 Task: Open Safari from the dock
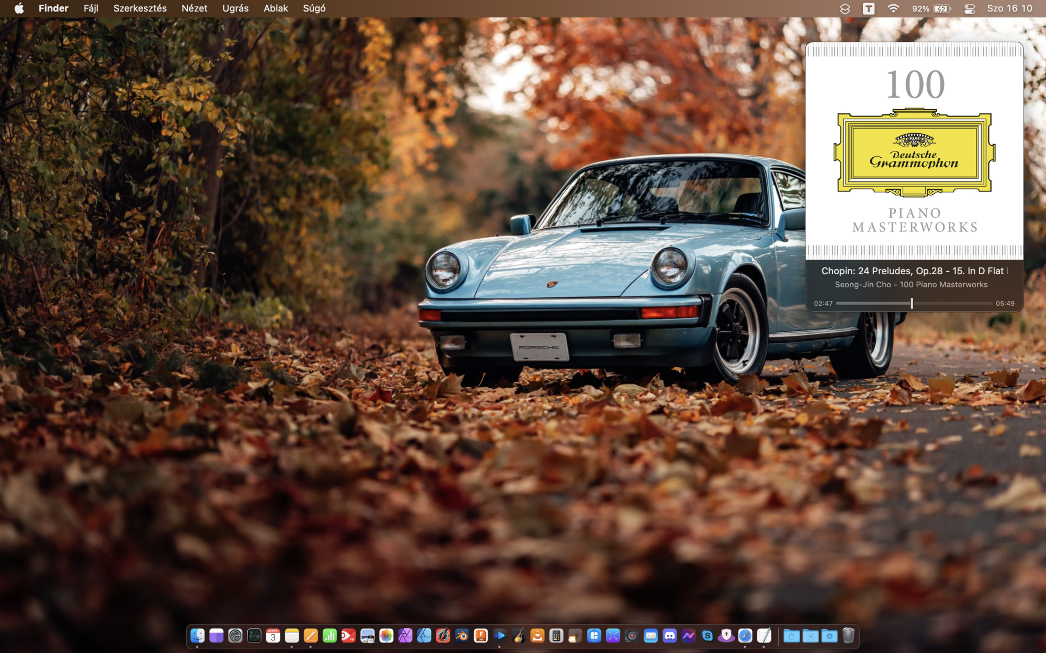click(x=745, y=636)
